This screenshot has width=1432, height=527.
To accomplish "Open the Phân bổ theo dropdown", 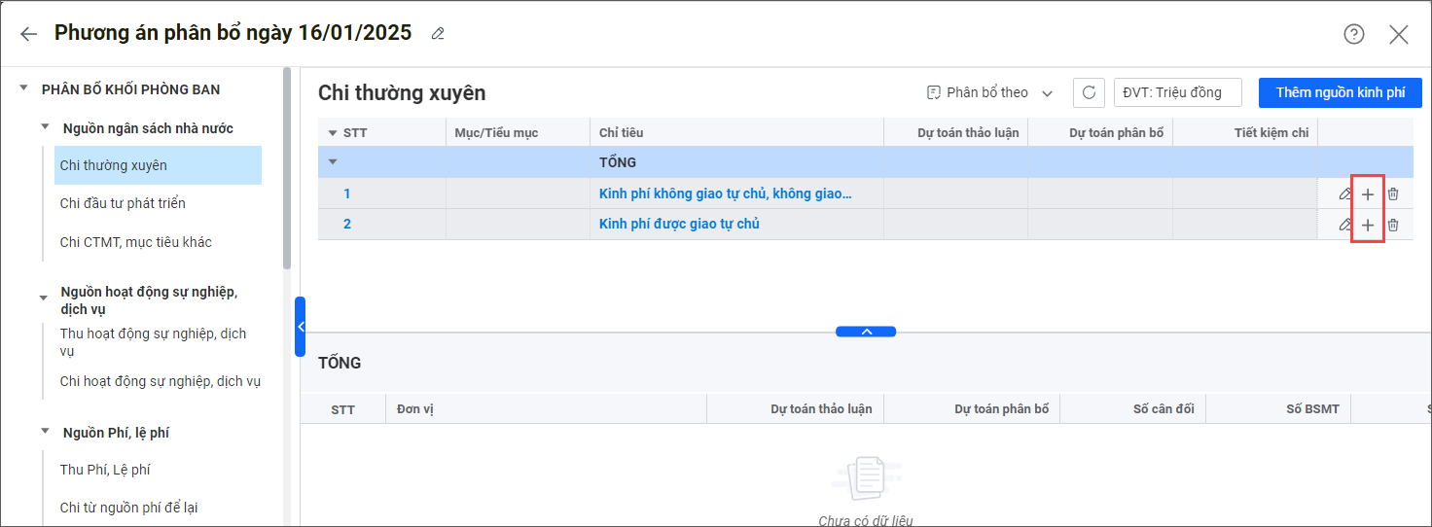I will click(x=989, y=92).
